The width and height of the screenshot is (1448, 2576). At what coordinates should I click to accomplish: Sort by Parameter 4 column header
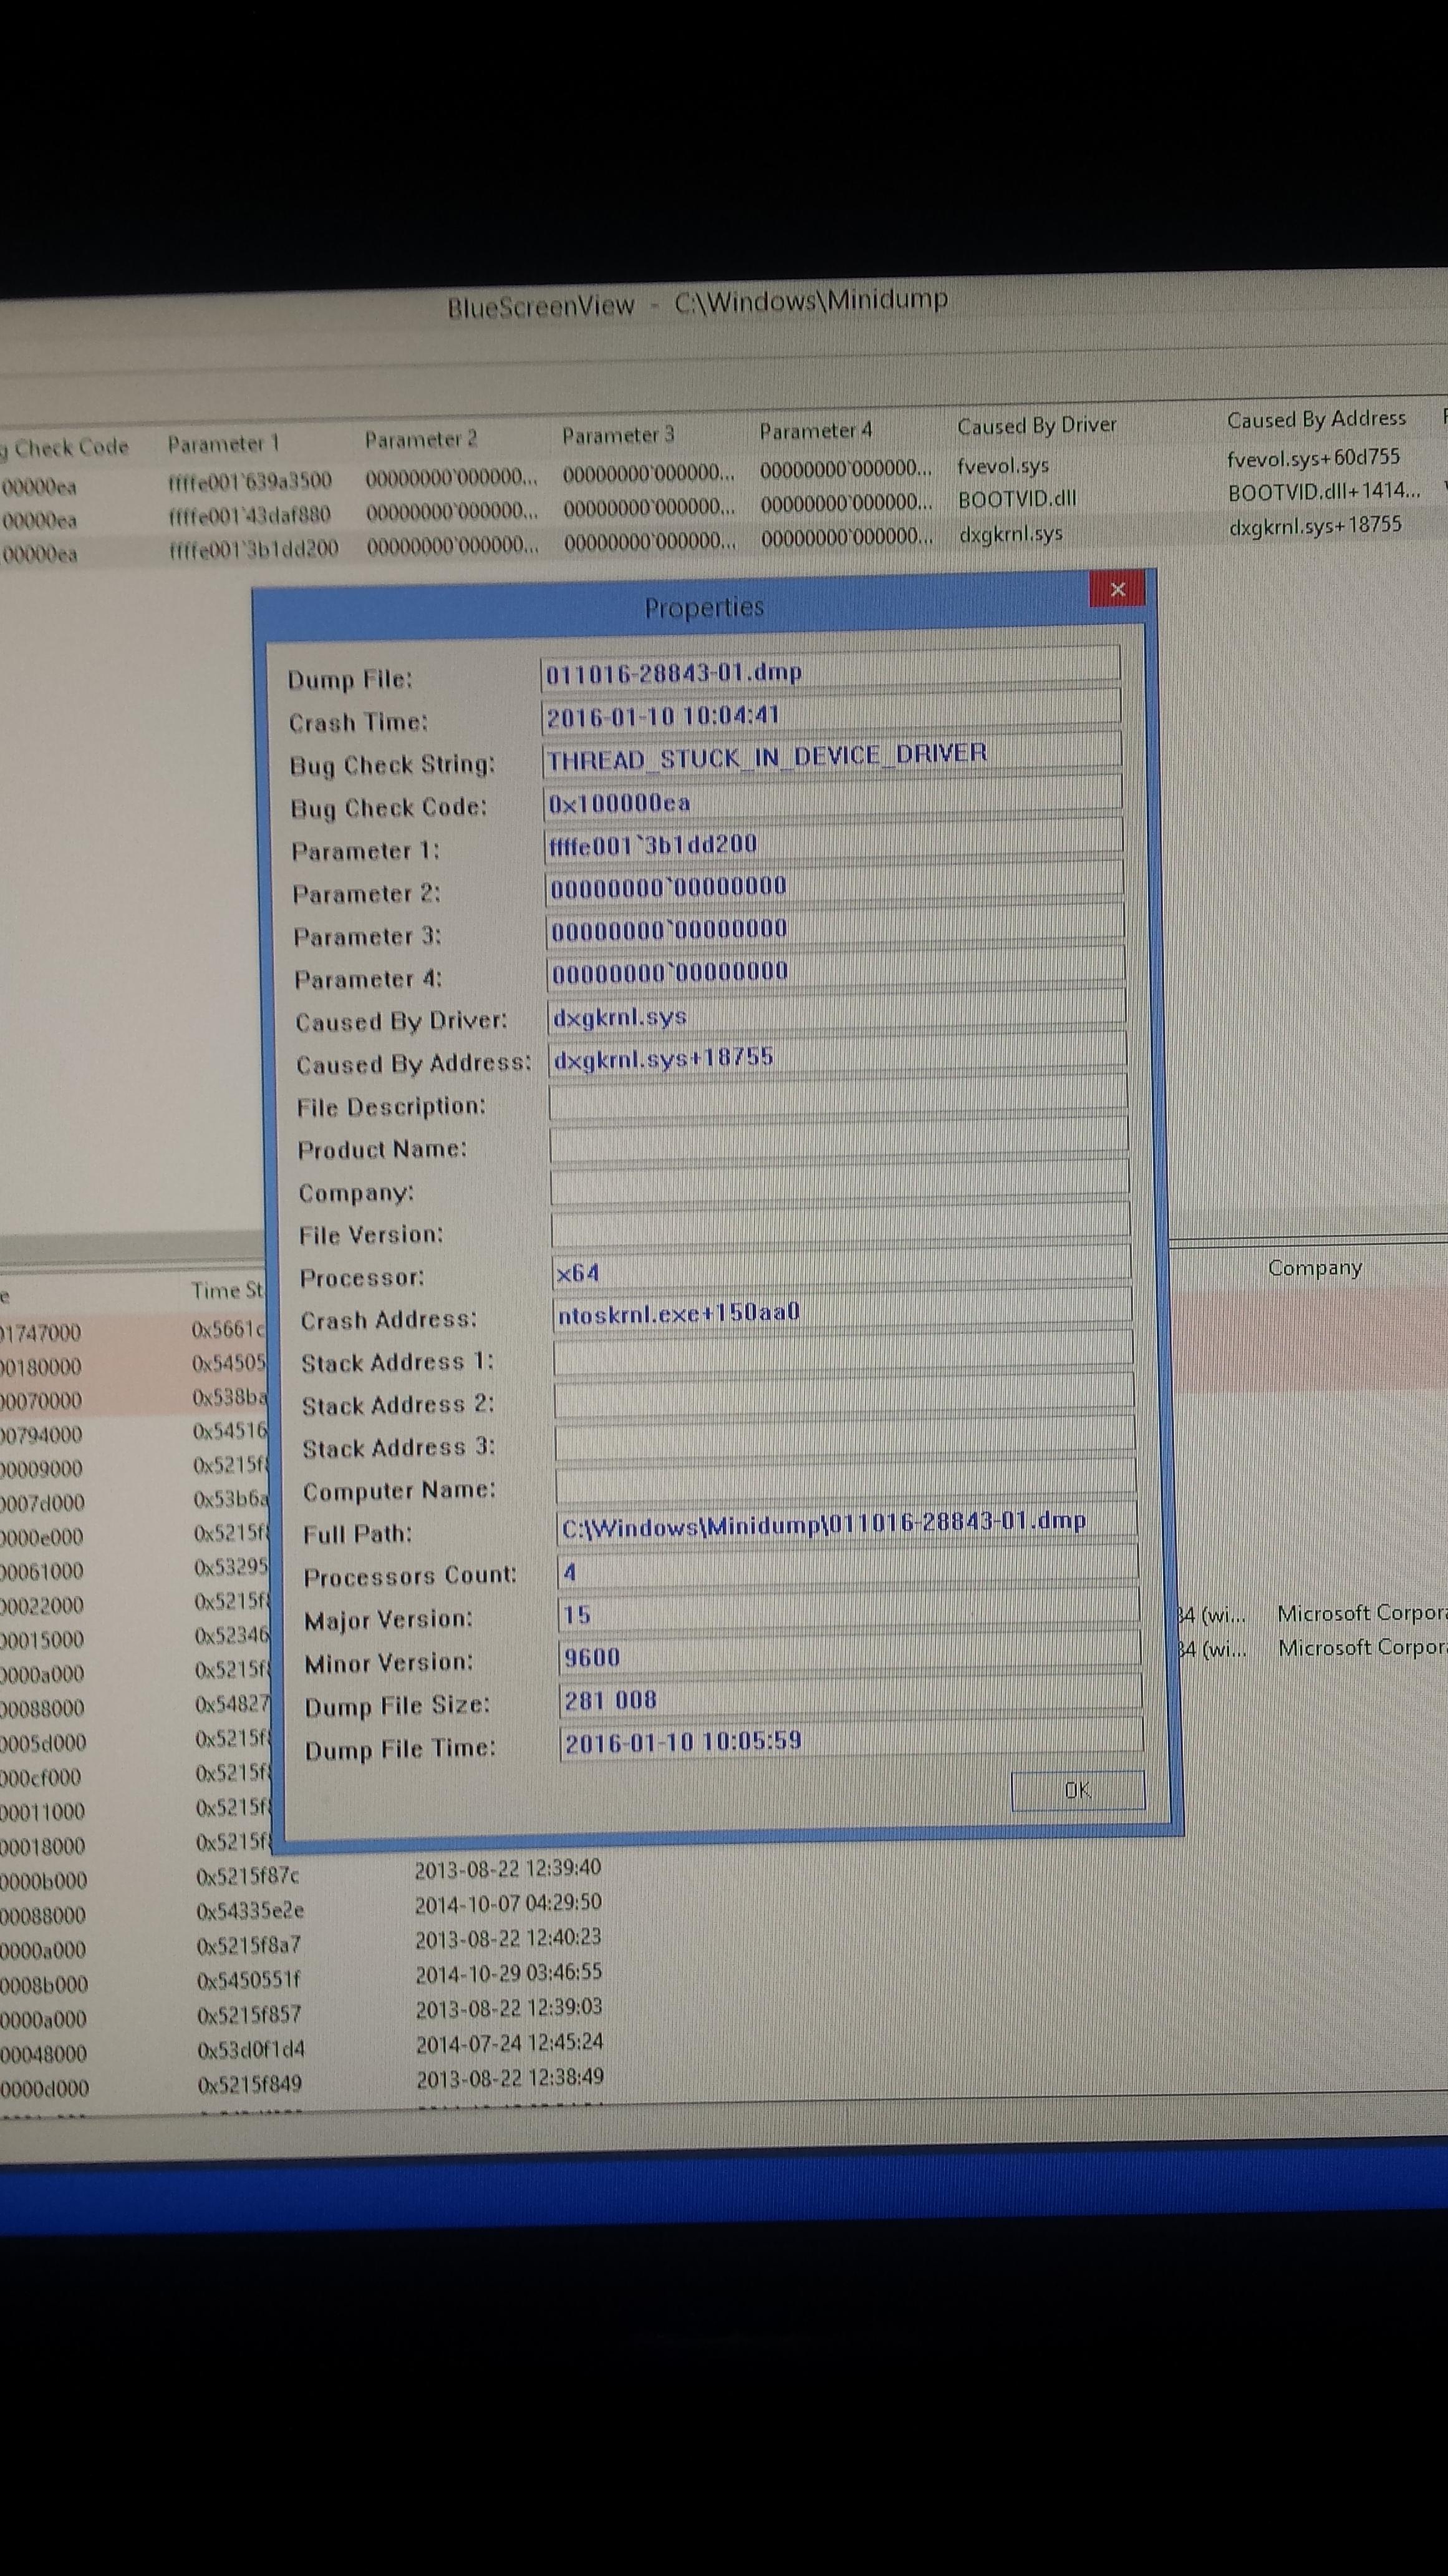(816, 431)
